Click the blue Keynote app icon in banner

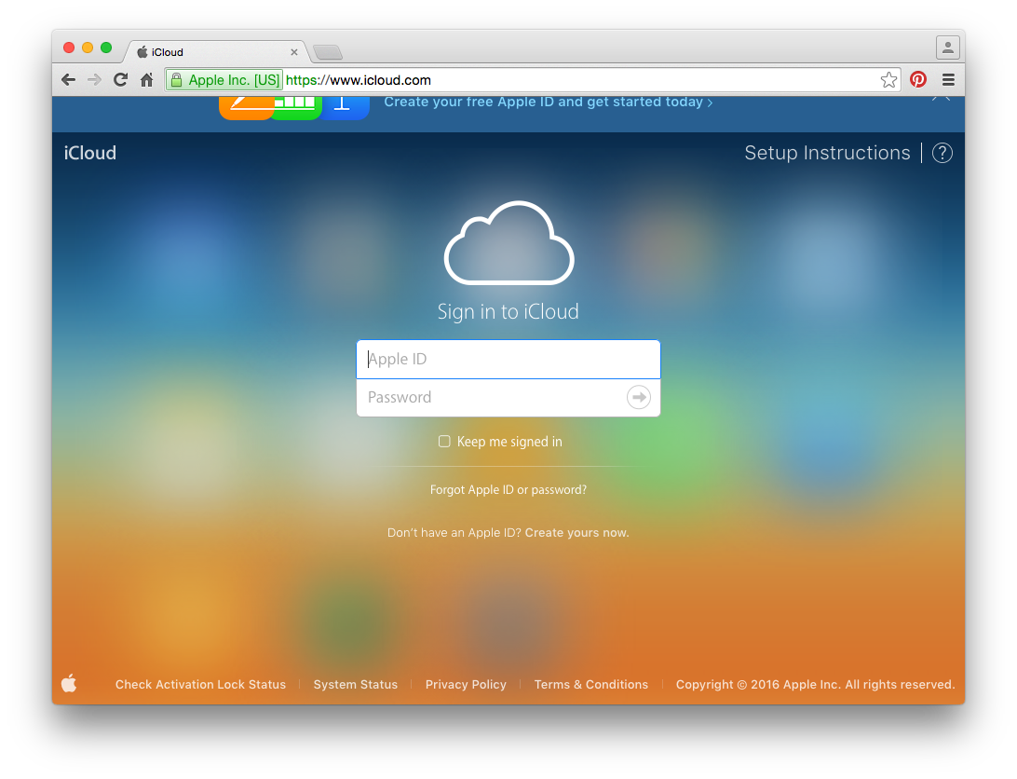tap(344, 107)
